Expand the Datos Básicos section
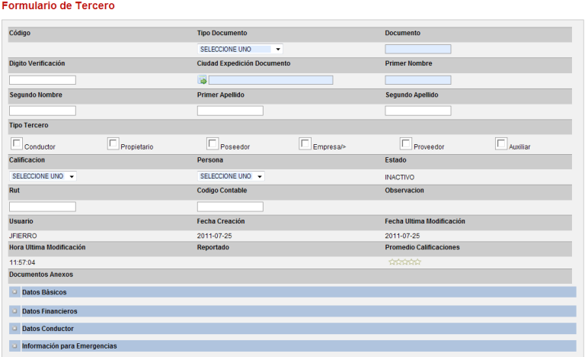 click(x=44, y=292)
